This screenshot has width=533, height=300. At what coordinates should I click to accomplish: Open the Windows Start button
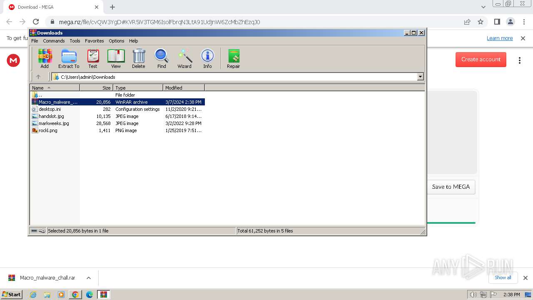pyautogui.click(x=12, y=295)
